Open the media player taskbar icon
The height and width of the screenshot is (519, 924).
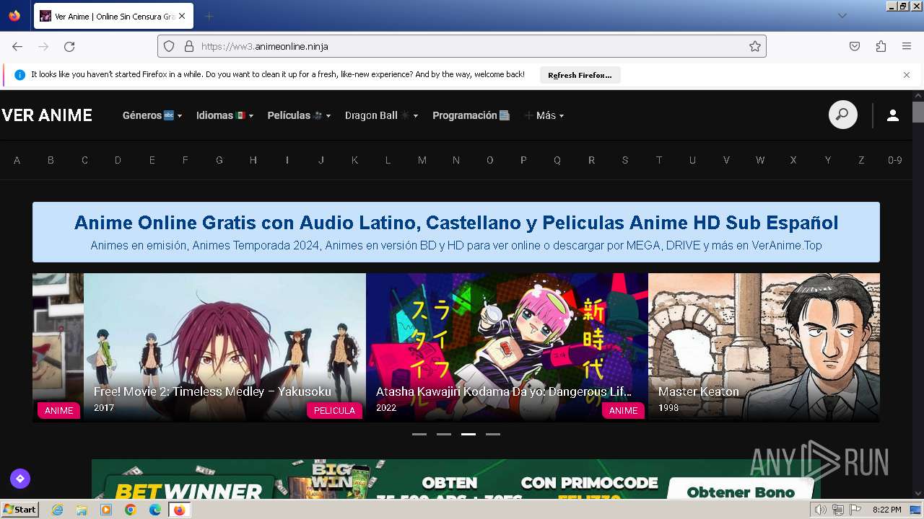106,510
